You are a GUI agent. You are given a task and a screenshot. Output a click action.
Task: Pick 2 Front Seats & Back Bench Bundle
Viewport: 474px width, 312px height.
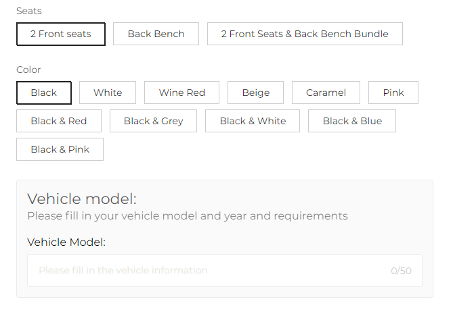pos(305,34)
